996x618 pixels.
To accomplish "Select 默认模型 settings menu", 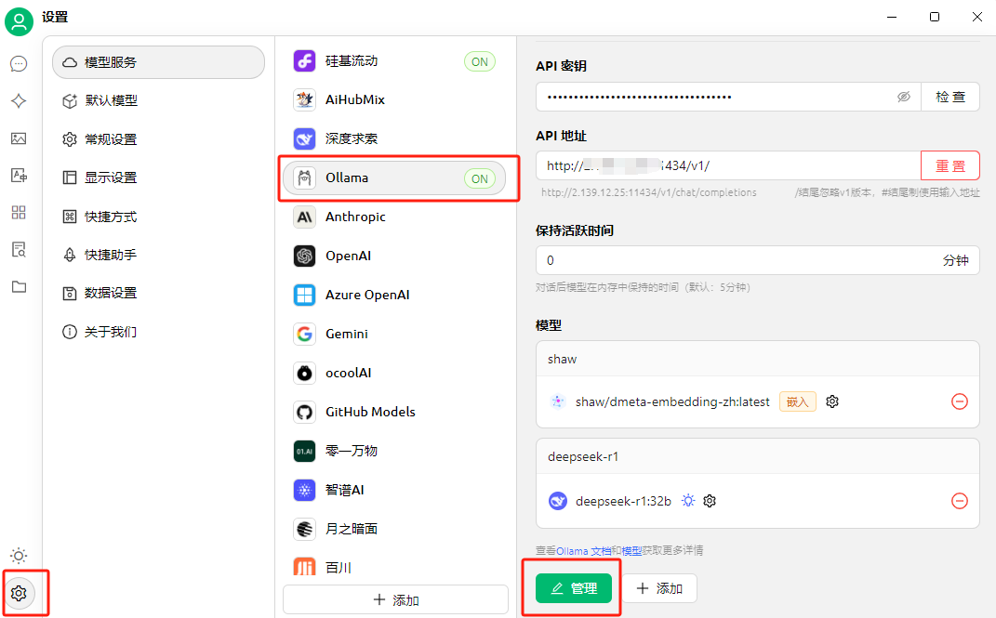I will click(x=158, y=101).
